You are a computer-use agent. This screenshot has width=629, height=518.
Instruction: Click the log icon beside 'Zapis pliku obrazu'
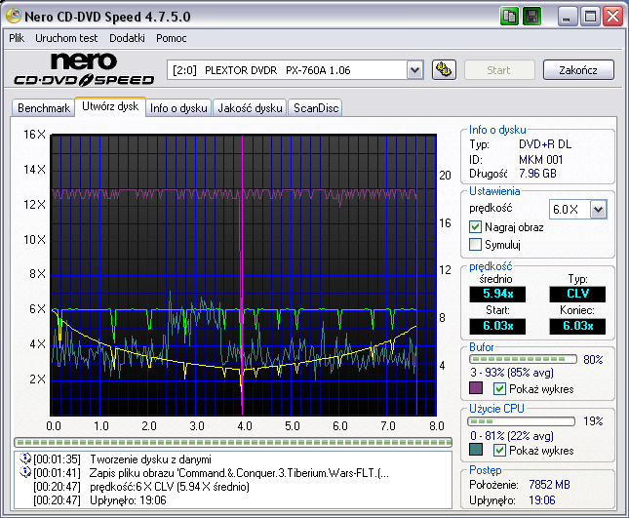tap(25, 472)
